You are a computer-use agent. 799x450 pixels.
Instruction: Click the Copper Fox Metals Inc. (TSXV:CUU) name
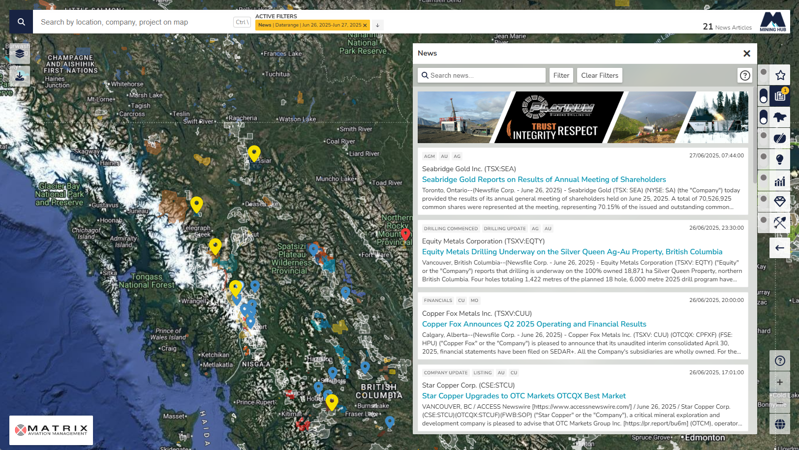point(477,313)
